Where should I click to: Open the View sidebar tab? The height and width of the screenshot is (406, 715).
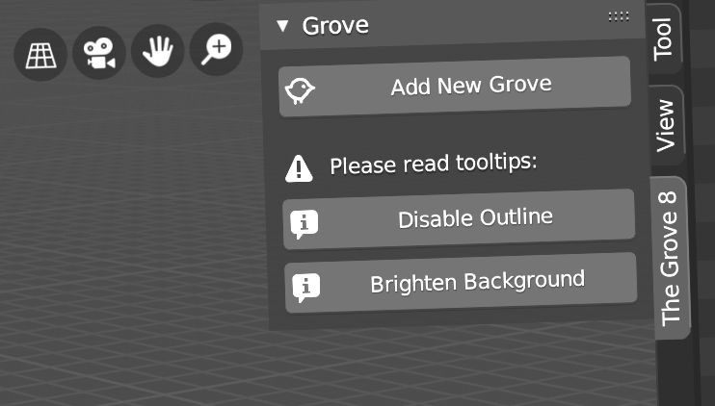666,125
